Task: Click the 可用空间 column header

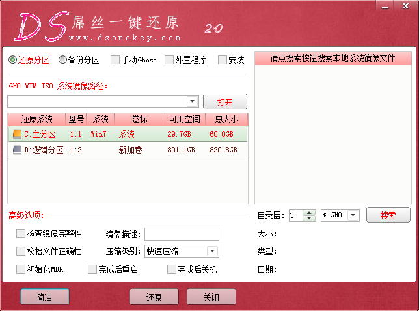Action: tap(184, 119)
